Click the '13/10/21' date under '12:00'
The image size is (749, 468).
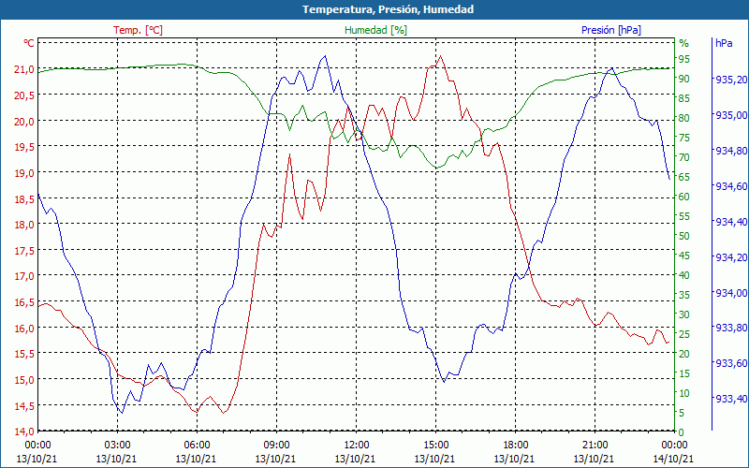tap(355, 459)
